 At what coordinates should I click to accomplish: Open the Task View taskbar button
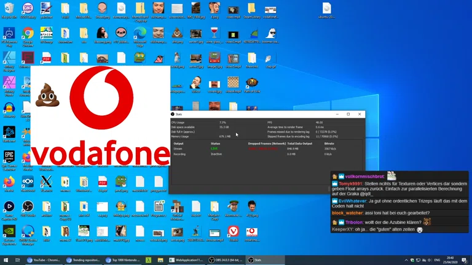[18, 260]
